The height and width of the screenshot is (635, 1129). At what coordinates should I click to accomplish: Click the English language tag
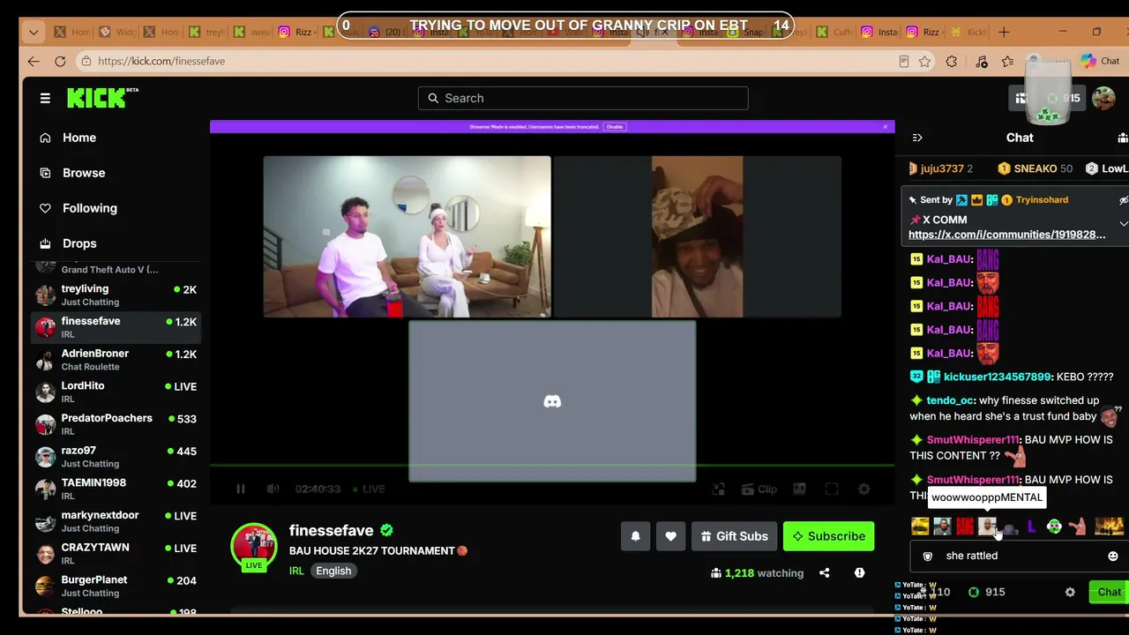coord(333,571)
